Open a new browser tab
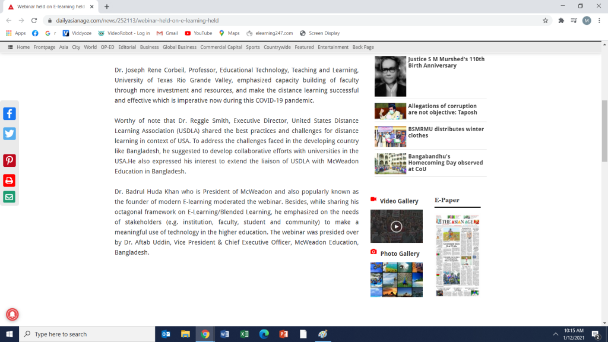 click(107, 7)
